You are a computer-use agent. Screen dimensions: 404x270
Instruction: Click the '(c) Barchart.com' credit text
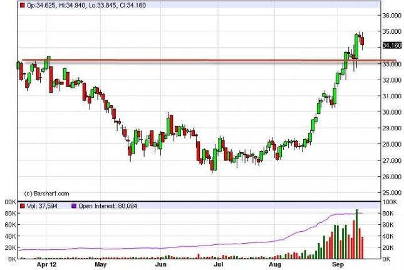pos(46,194)
